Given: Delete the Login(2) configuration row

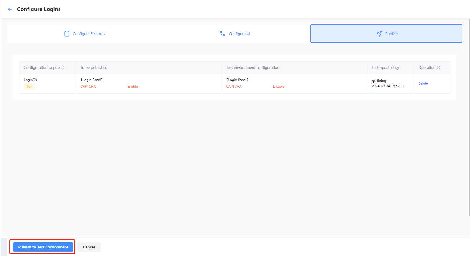Looking at the screenshot, I should click(423, 83).
